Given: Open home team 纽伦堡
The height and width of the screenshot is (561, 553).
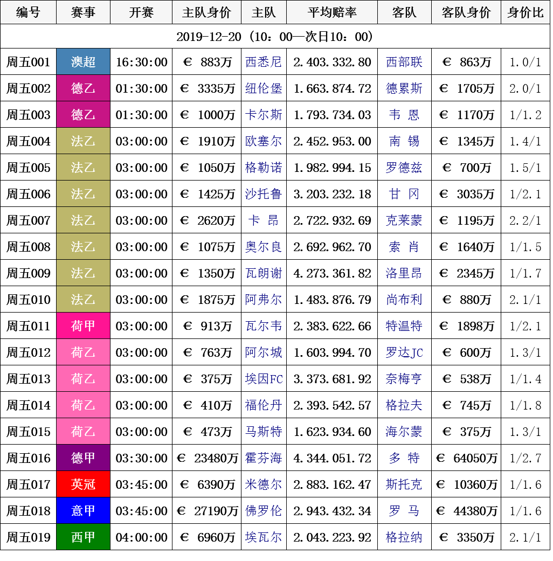Looking at the screenshot, I should 264,88.
